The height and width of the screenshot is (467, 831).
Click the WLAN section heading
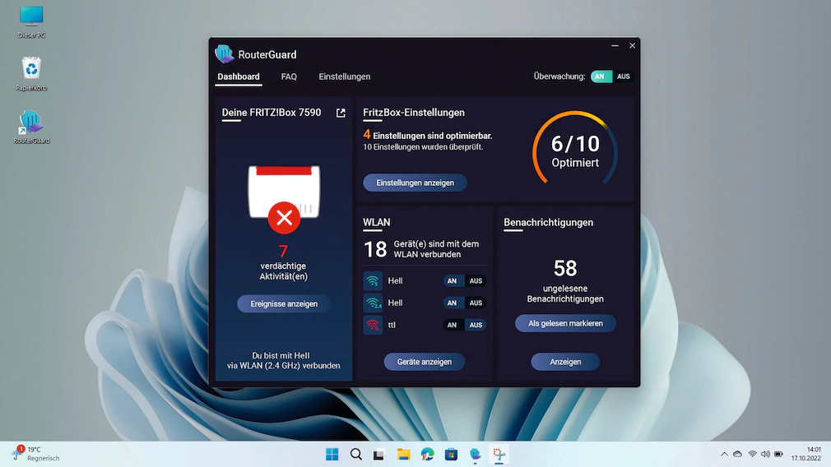tap(377, 222)
